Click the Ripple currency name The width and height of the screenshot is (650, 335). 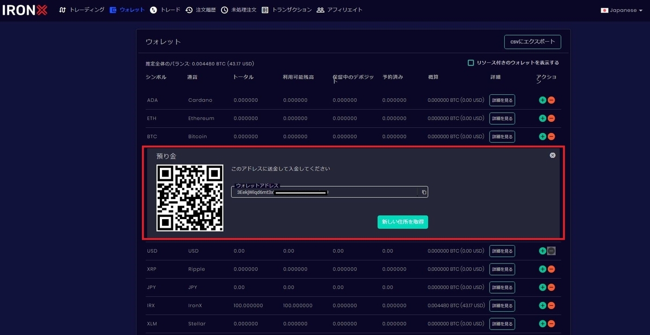197,269
